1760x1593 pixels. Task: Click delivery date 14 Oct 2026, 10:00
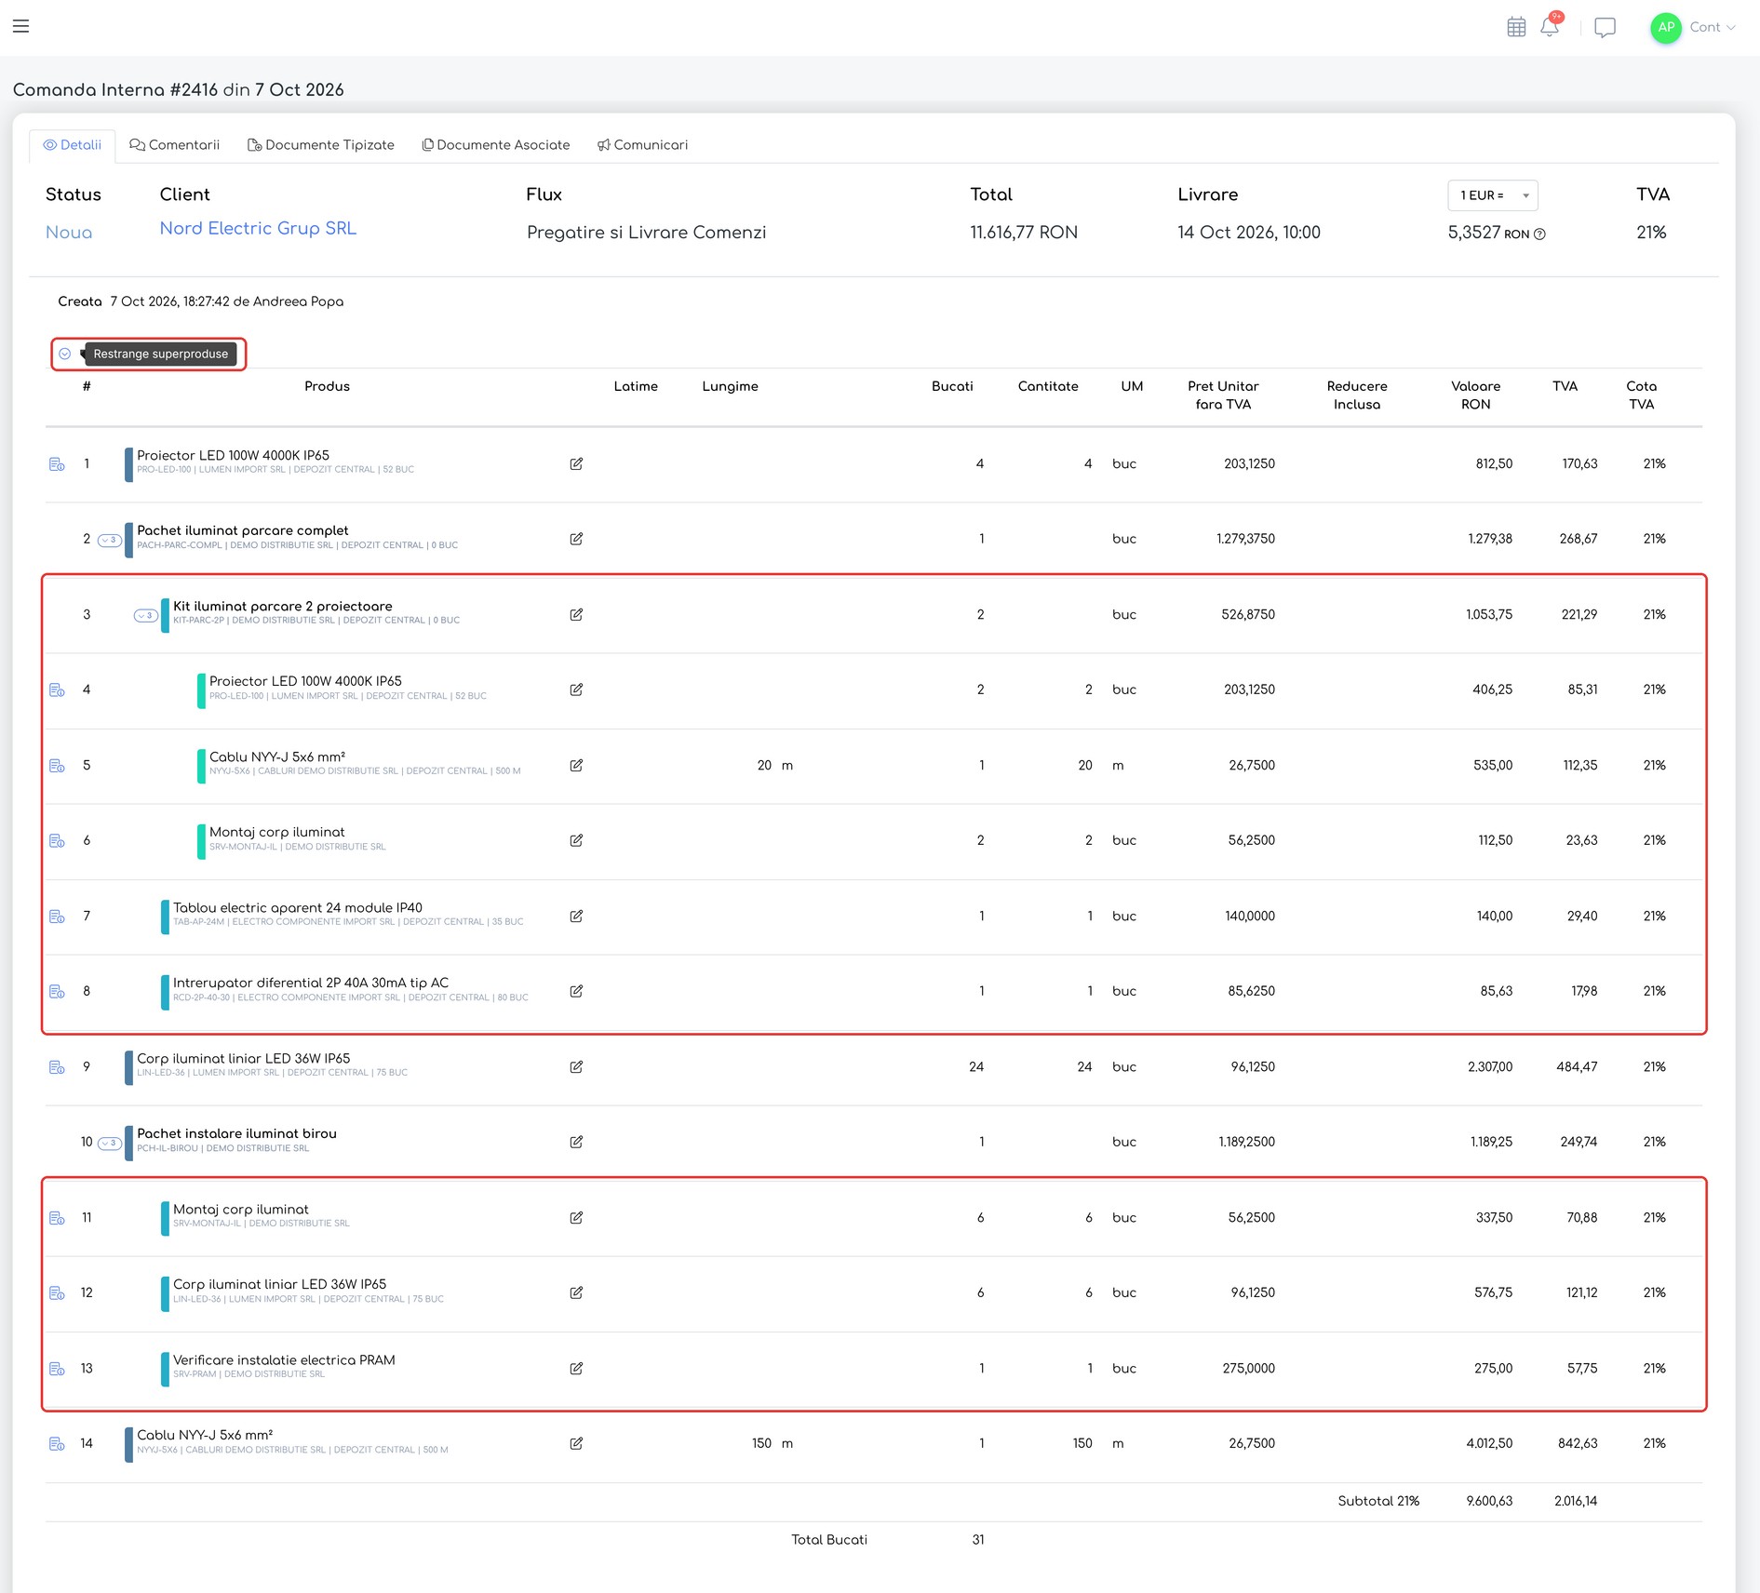point(1249,233)
